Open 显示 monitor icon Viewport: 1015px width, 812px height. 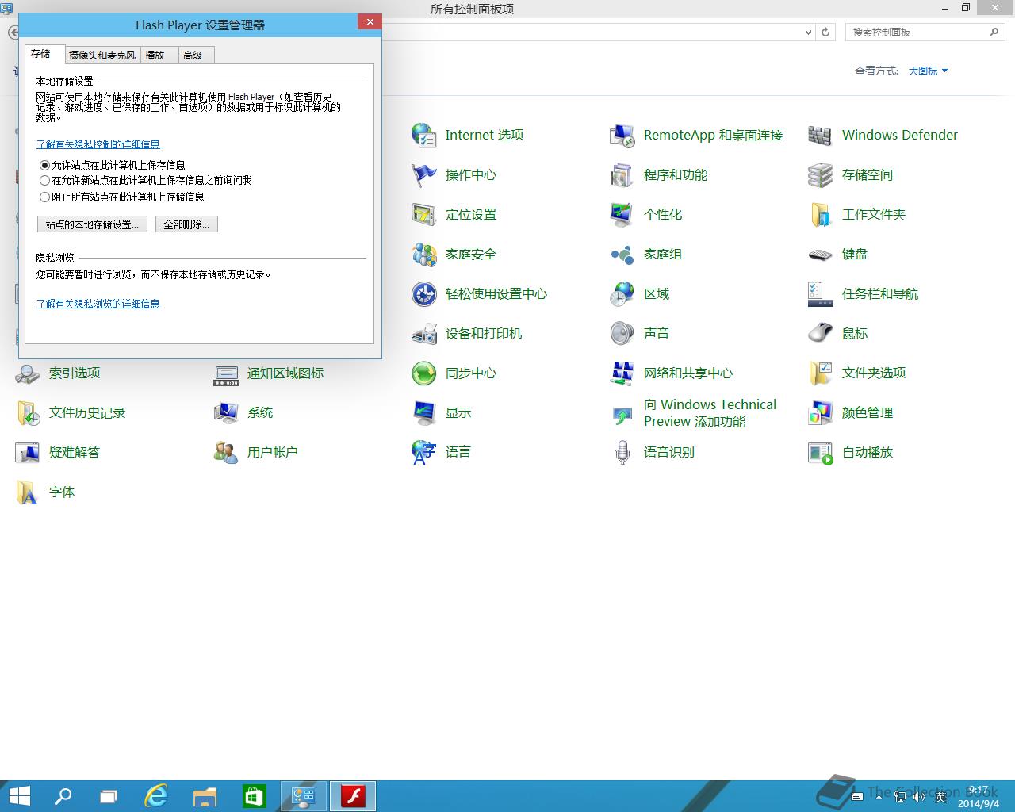pos(424,412)
